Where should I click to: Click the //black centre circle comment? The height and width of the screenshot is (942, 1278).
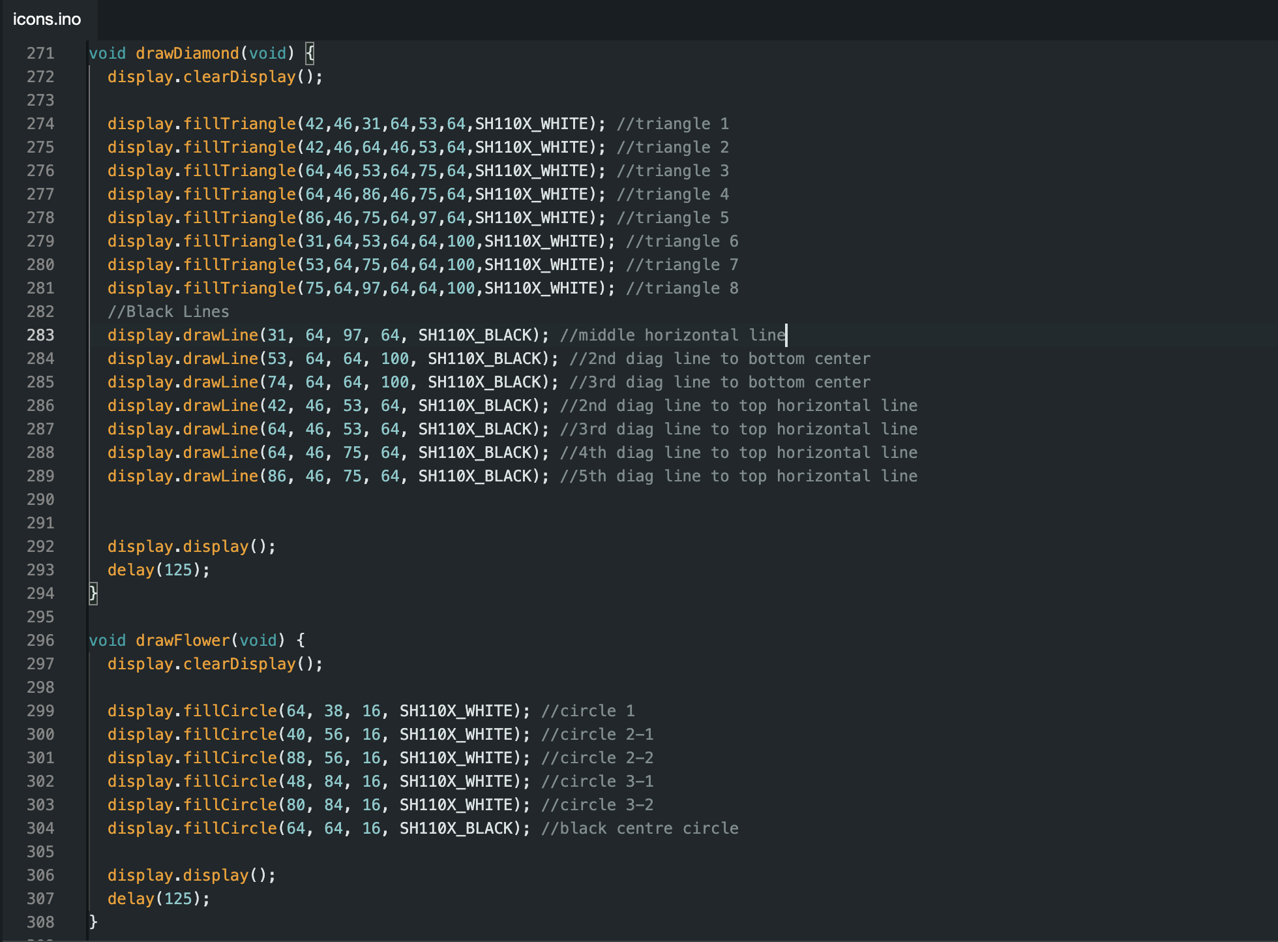pyautogui.click(x=640, y=828)
